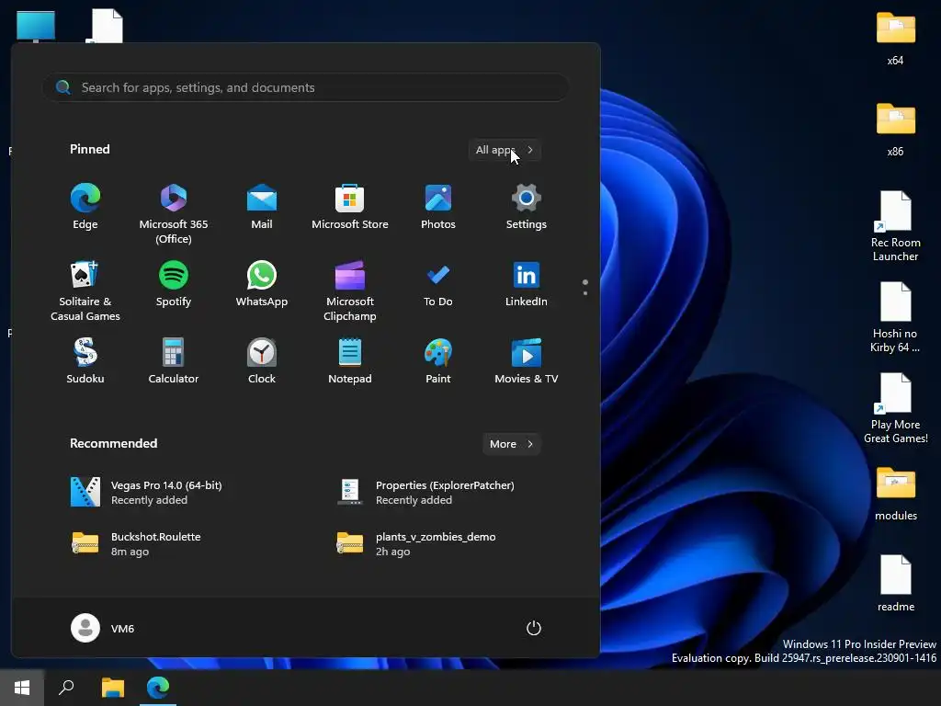Open Paint
Screen dimensions: 941x706
click(438, 361)
